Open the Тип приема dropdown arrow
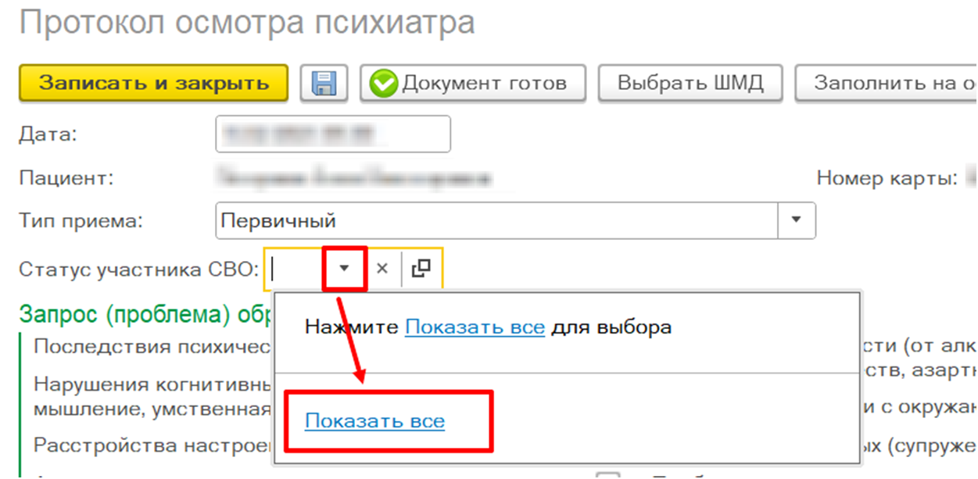Viewport: 978px width, 479px height. pos(797,221)
